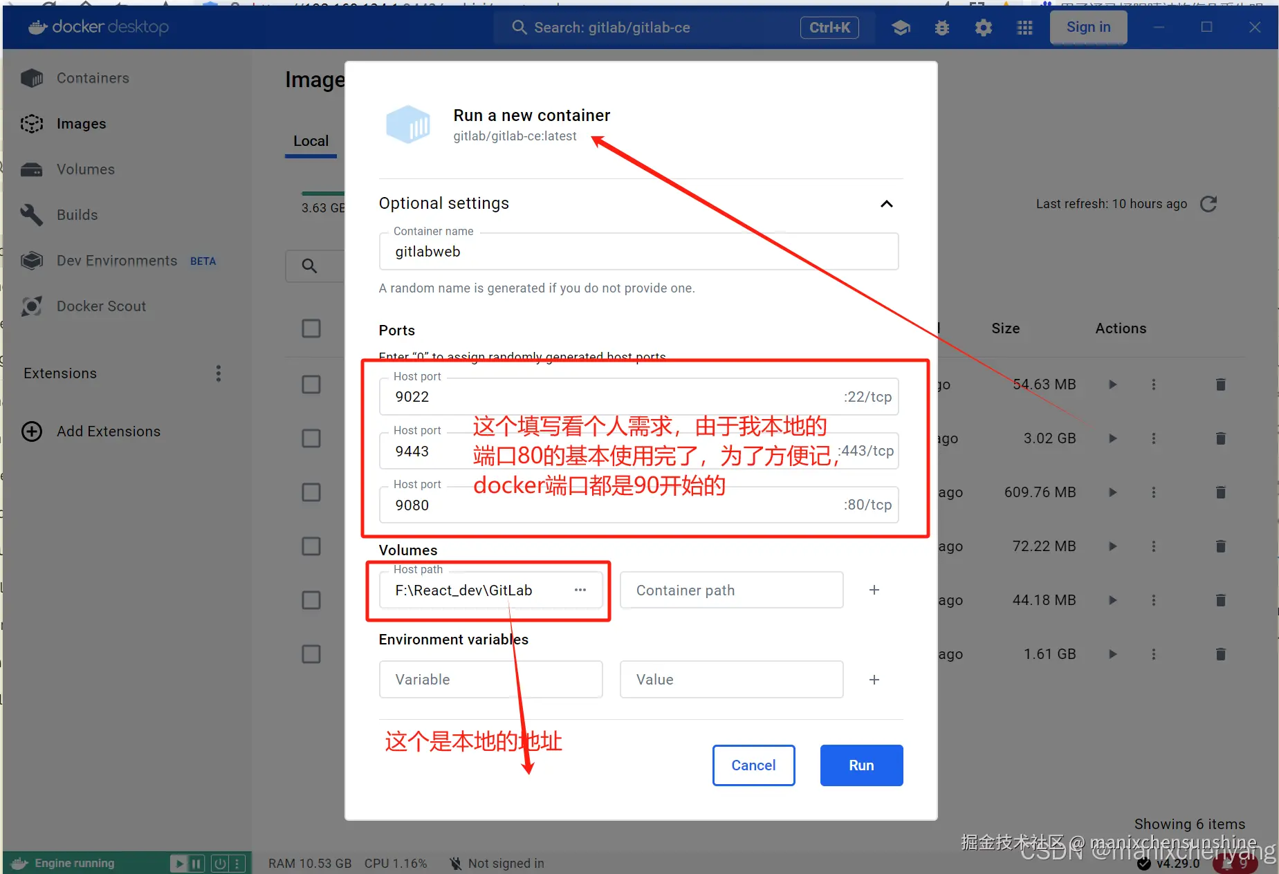The width and height of the screenshot is (1279, 874).
Task: Click the Sign in button
Action: coord(1088,27)
